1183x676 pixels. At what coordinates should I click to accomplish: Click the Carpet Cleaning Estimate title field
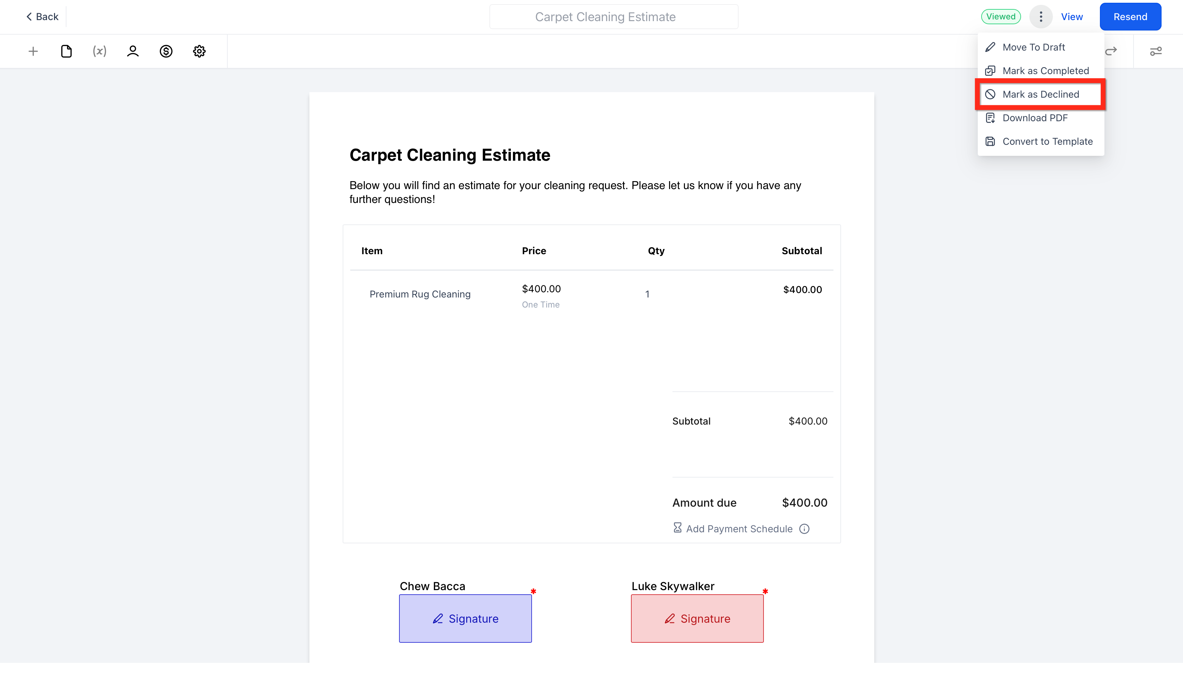(613, 17)
